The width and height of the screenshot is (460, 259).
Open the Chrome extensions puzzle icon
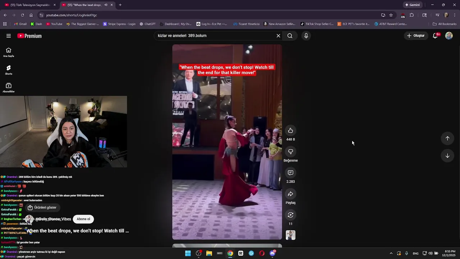[x=412, y=15]
